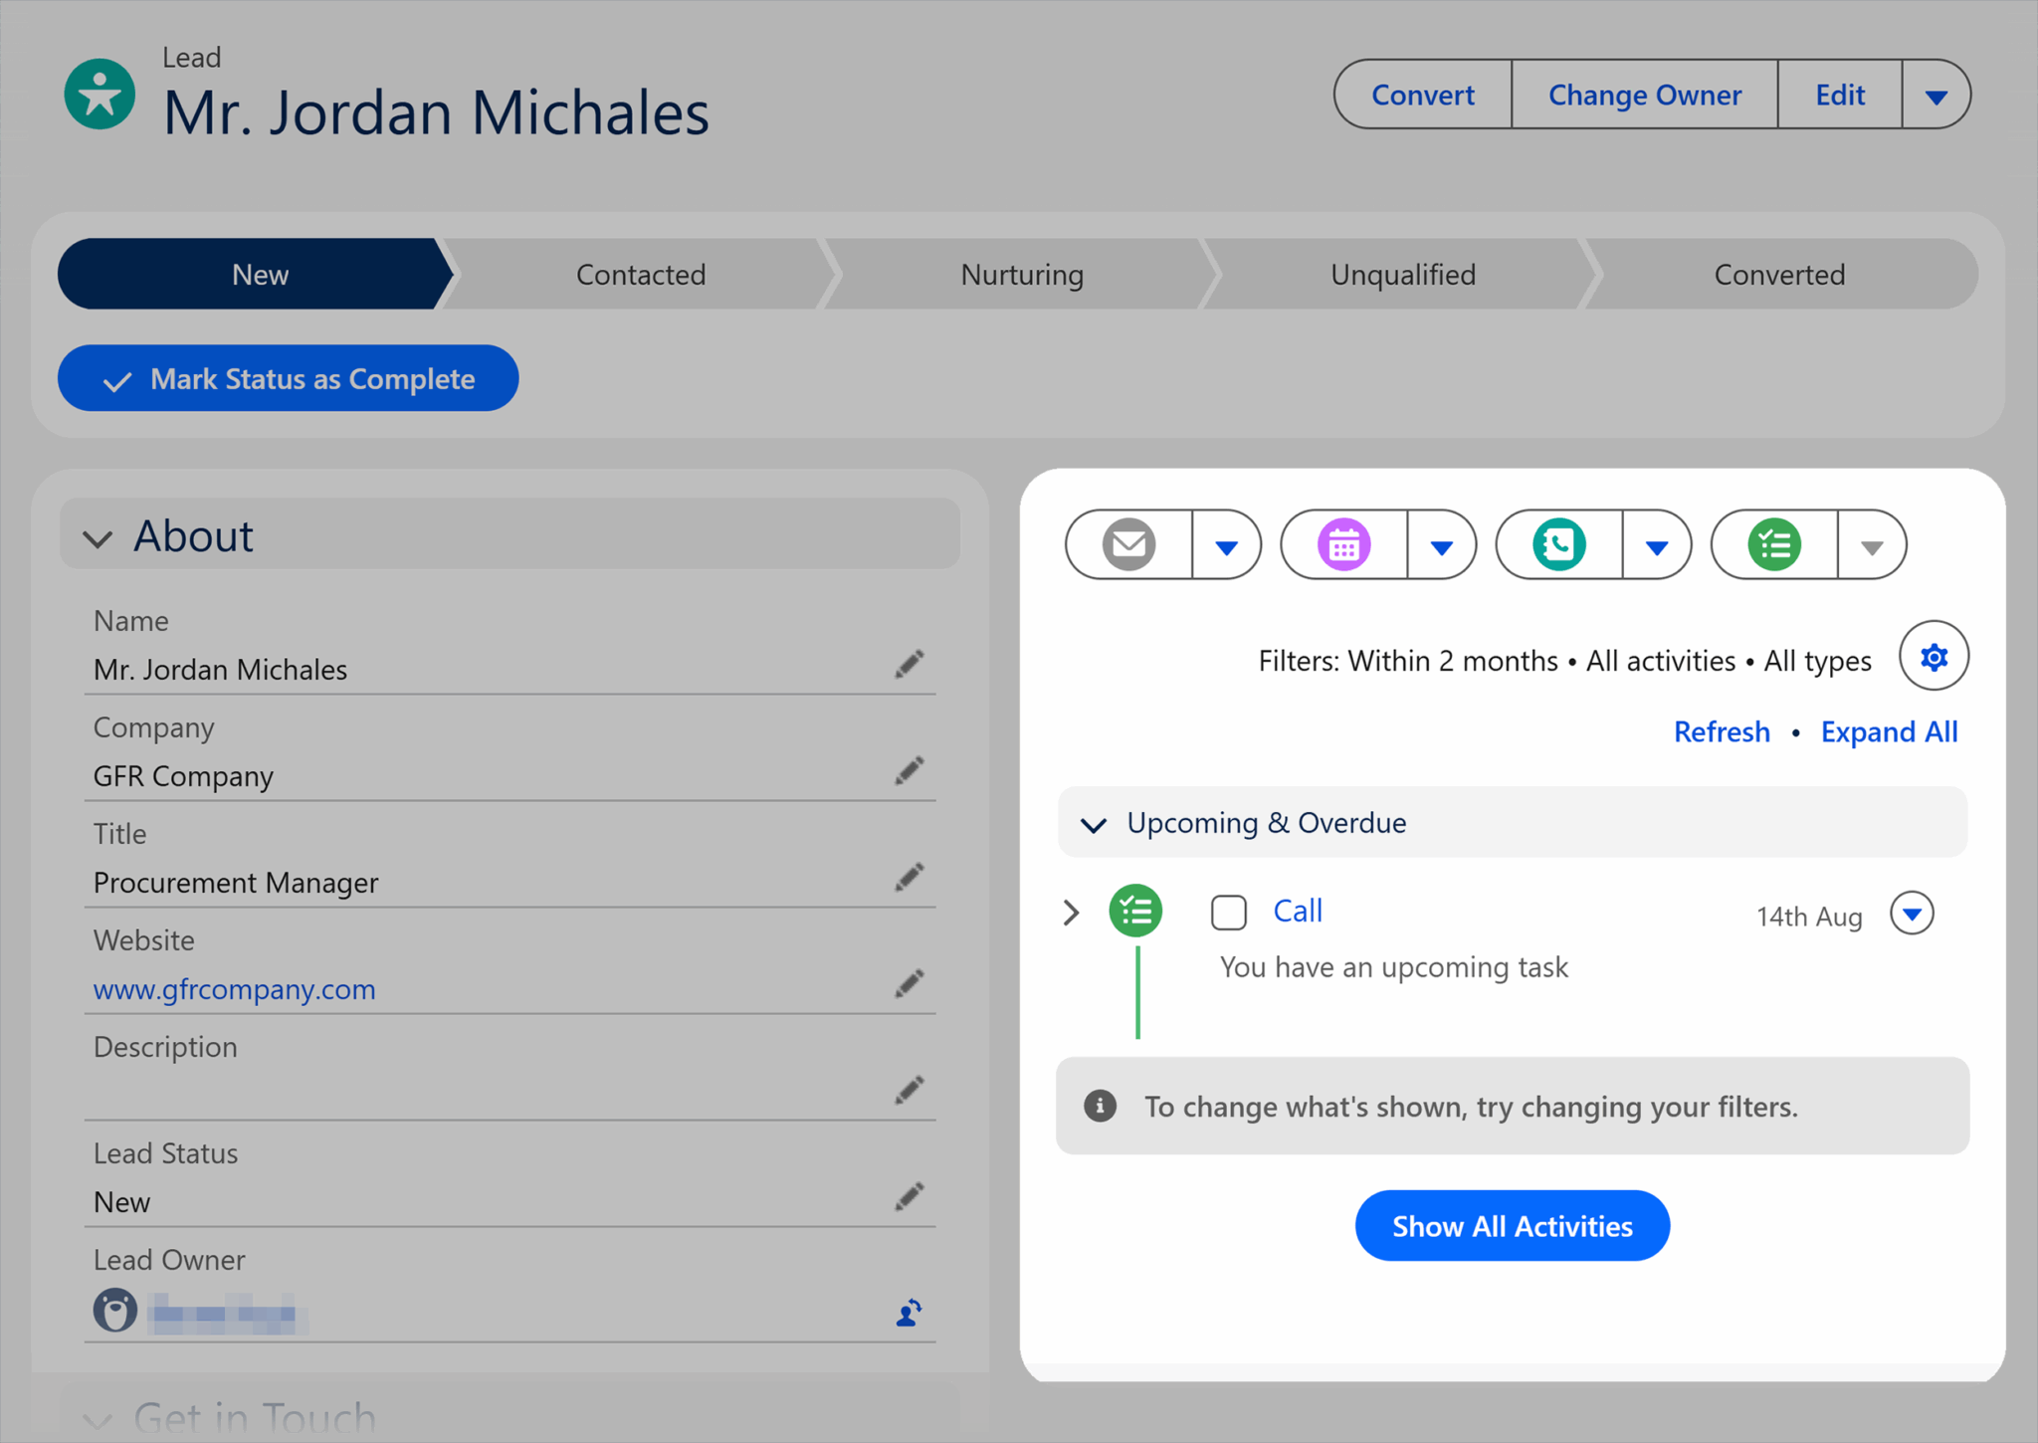Change lead owner via the person icon
Screen dimensions: 2038x1443
coord(907,1312)
